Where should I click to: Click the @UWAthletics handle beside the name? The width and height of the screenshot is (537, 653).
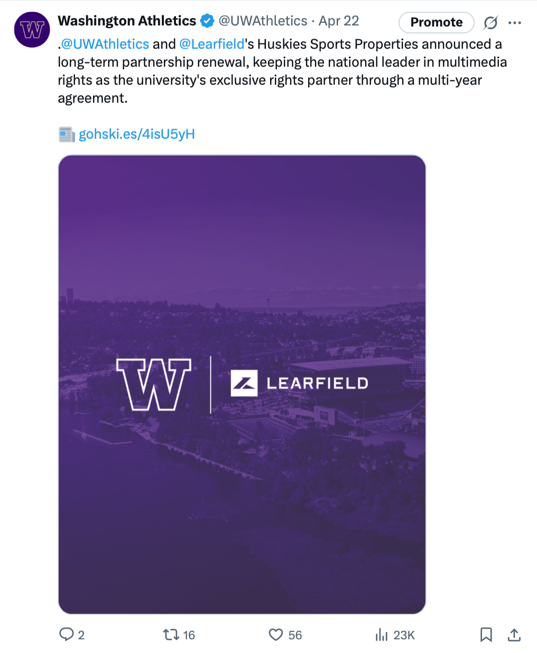tap(263, 21)
